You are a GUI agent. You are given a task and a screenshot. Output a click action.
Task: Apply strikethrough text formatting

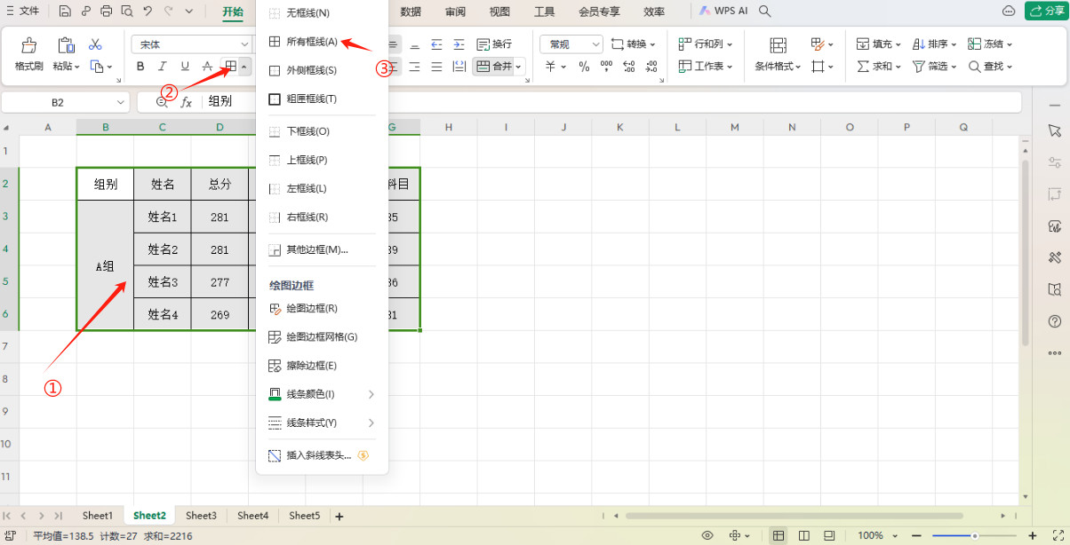[207, 67]
